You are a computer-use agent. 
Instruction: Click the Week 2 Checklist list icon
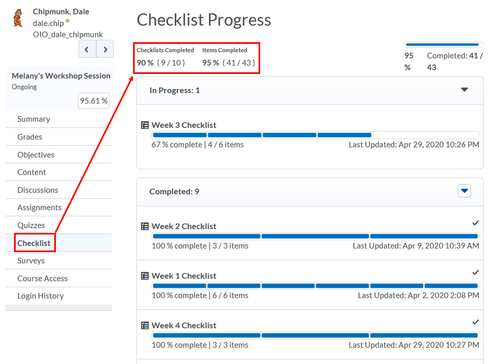(144, 226)
